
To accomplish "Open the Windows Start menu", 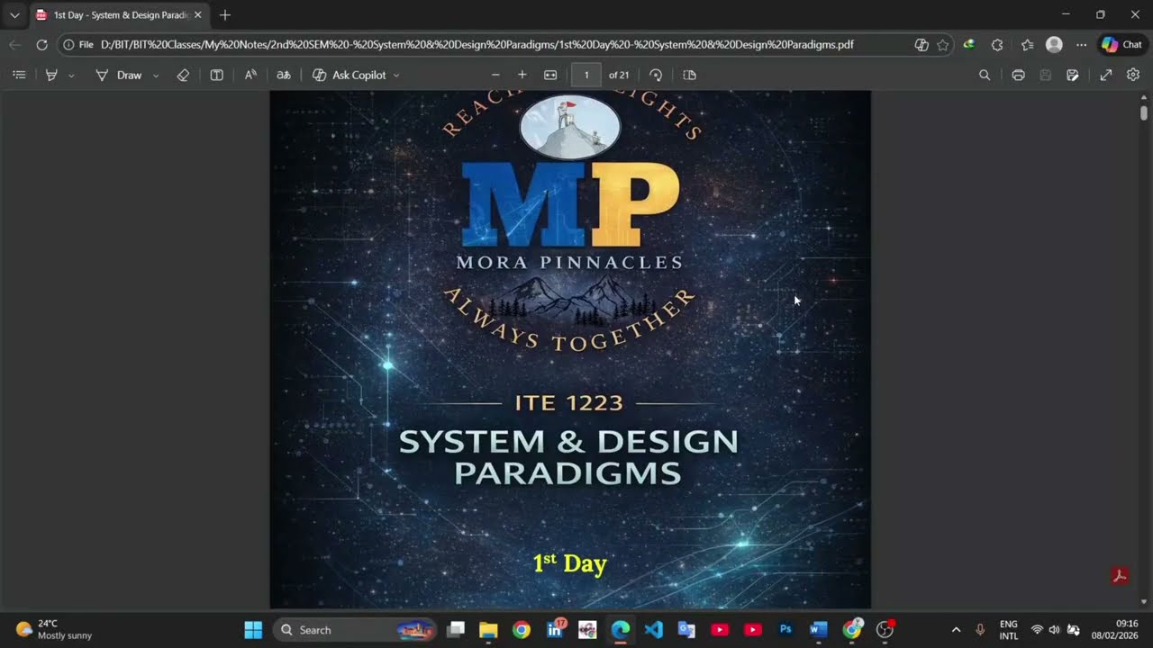I will click(253, 629).
